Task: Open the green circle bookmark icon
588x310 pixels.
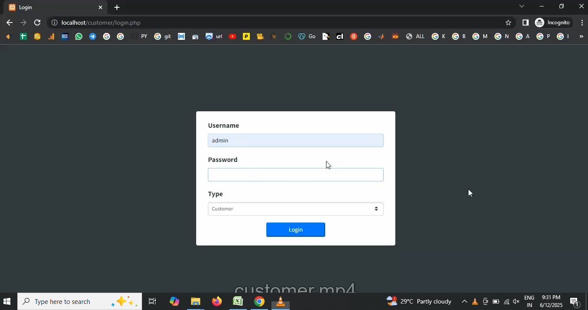Action: 288,36
